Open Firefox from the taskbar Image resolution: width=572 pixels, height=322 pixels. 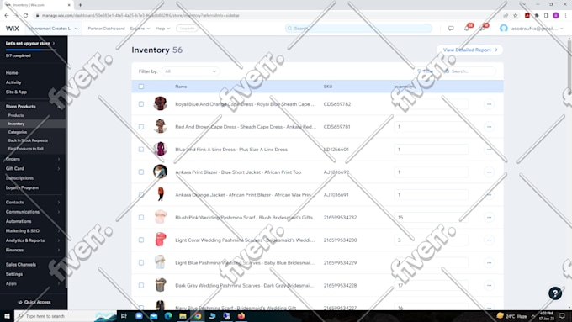[x=241, y=316]
